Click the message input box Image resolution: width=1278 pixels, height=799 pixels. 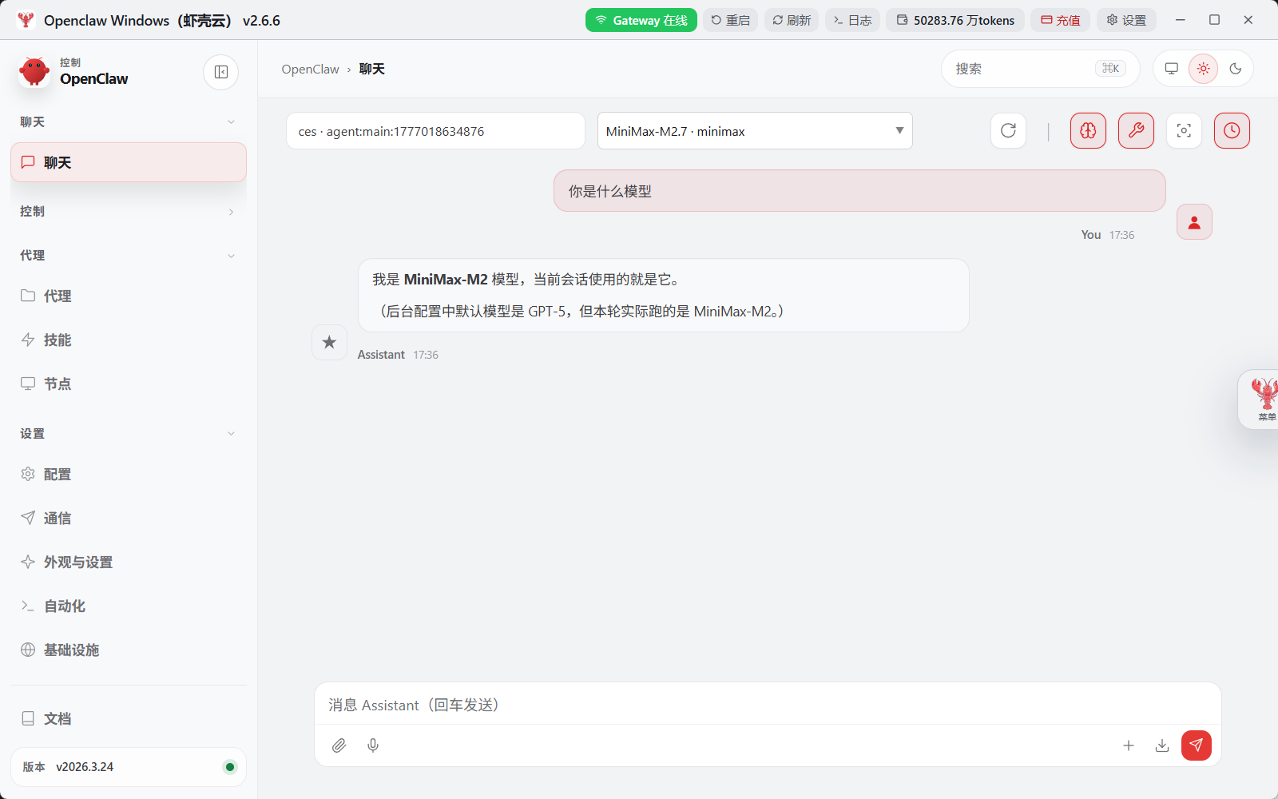click(x=768, y=705)
